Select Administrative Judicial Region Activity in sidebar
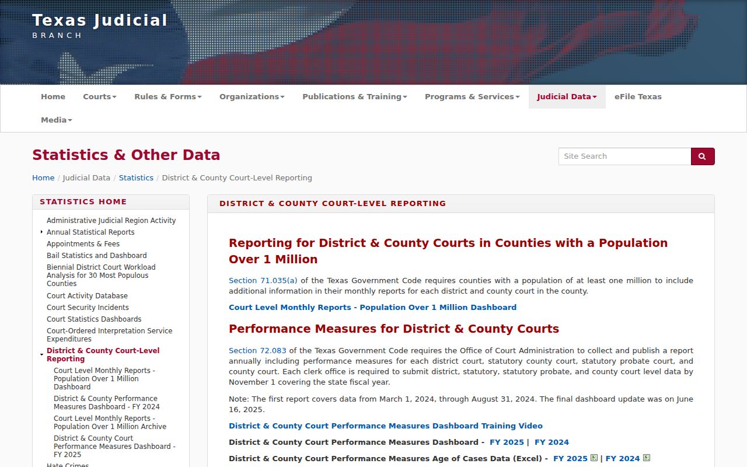747x467 pixels. coord(111,221)
